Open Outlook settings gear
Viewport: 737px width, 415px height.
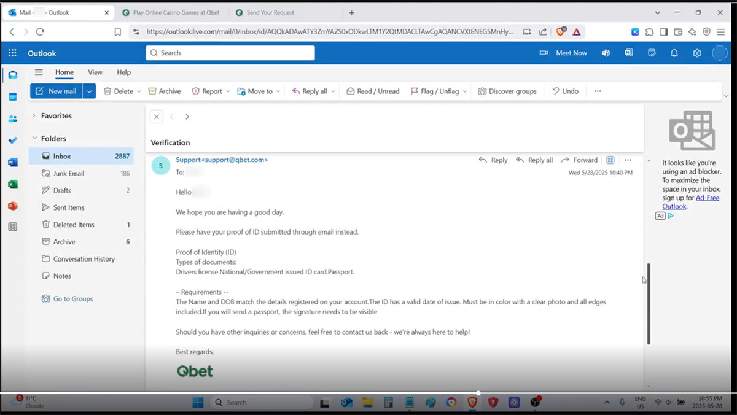697,53
